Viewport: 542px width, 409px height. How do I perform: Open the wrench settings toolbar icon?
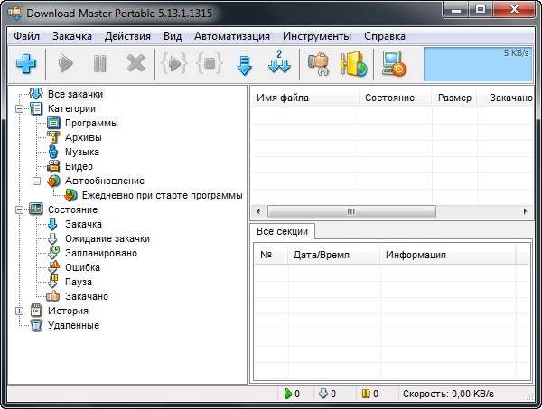coord(317,64)
